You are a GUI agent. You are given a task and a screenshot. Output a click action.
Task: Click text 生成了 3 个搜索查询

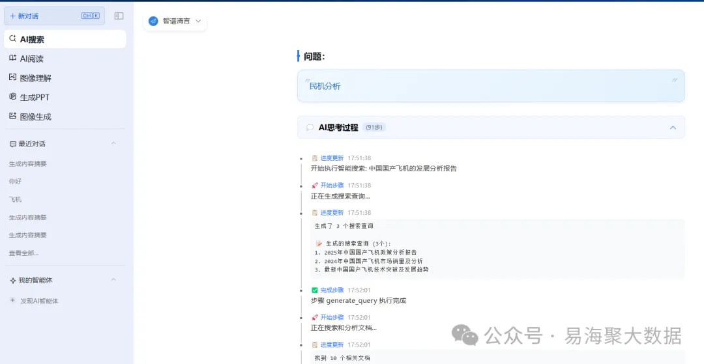(x=344, y=226)
